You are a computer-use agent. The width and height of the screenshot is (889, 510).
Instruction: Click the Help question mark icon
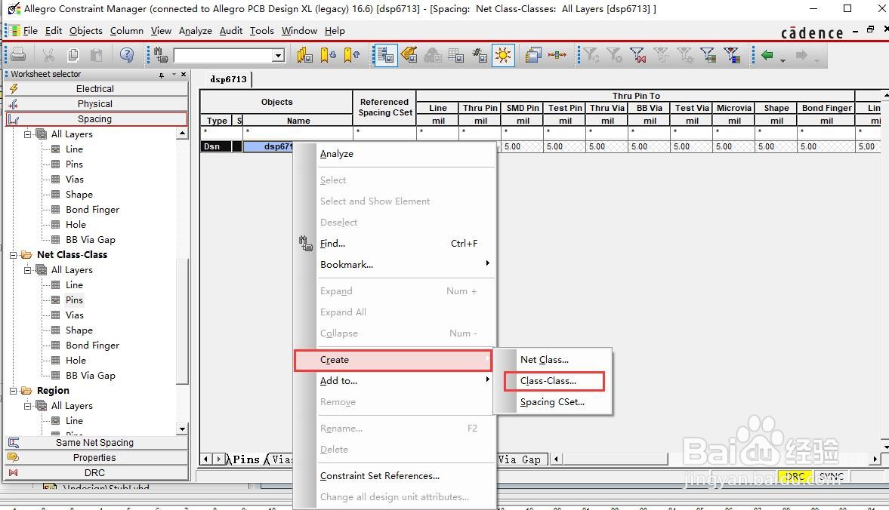(x=126, y=55)
